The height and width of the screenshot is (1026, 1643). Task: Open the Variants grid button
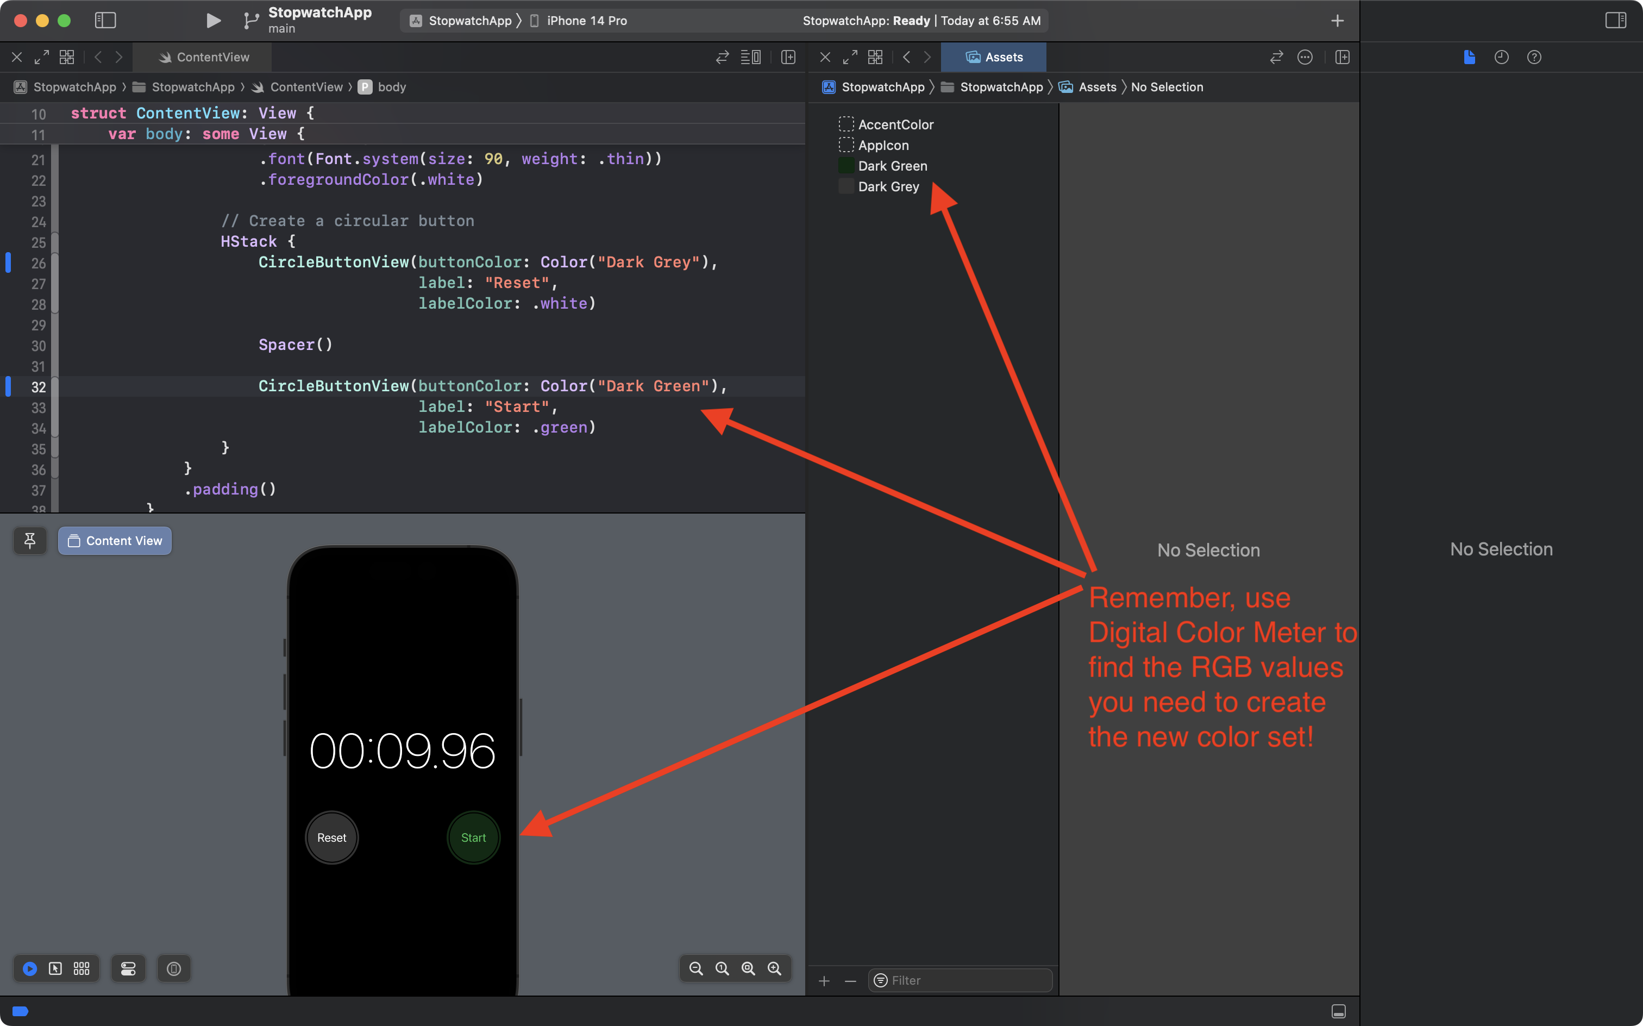tap(81, 968)
